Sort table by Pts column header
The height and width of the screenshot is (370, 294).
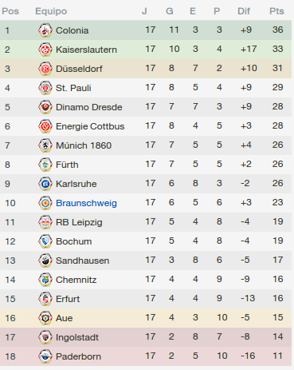[276, 11]
